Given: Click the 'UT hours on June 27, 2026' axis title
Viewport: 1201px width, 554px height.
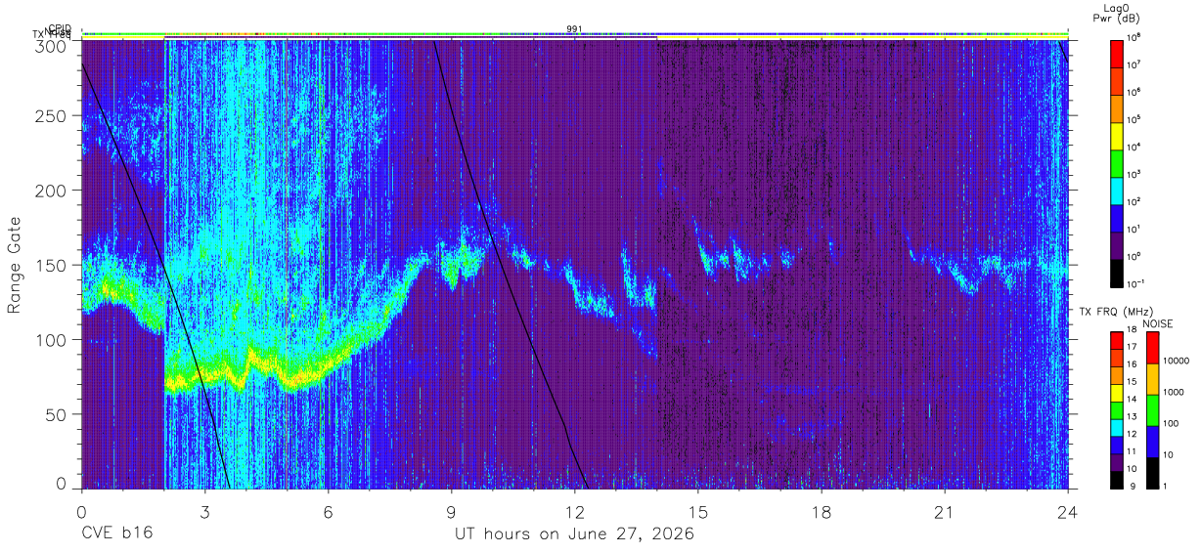Looking at the screenshot, I should pos(574,534).
